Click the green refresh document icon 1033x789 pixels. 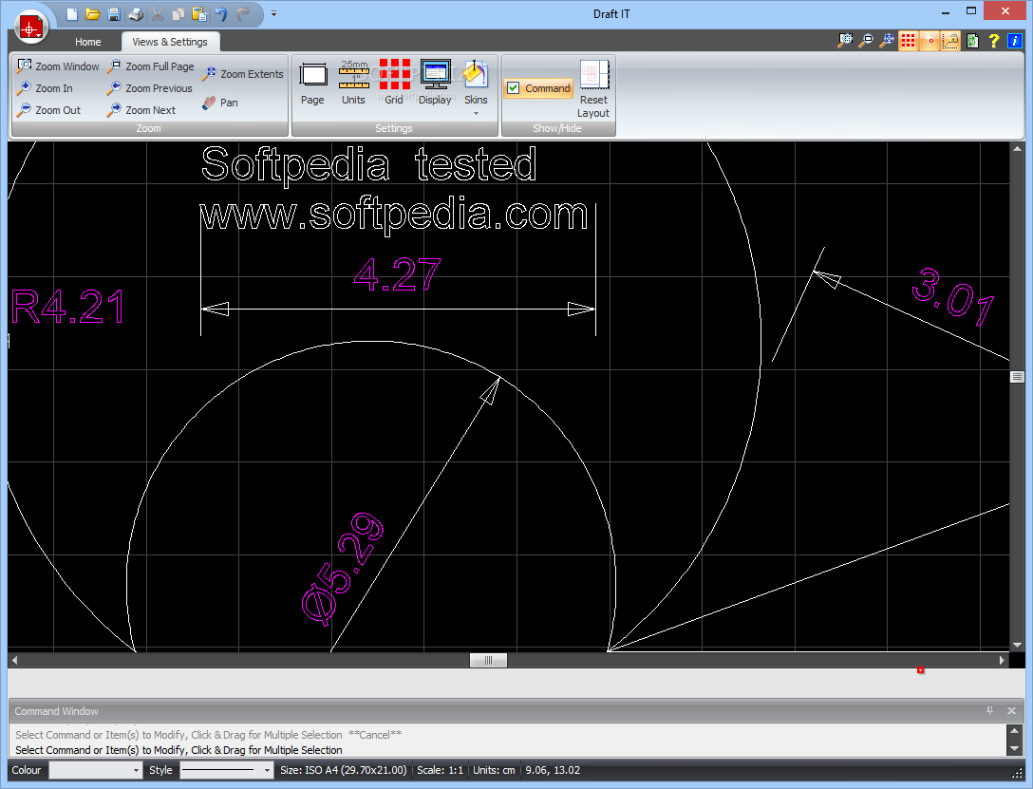click(972, 41)
